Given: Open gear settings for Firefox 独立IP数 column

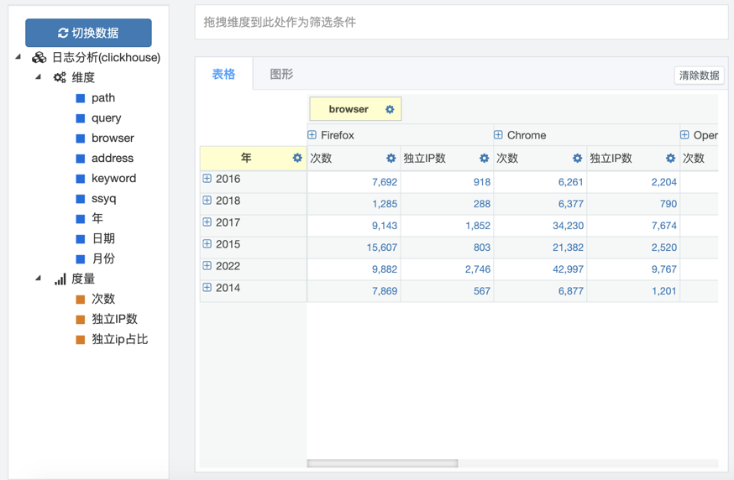Looking at the screenshot, I should (x=484, y=158).
